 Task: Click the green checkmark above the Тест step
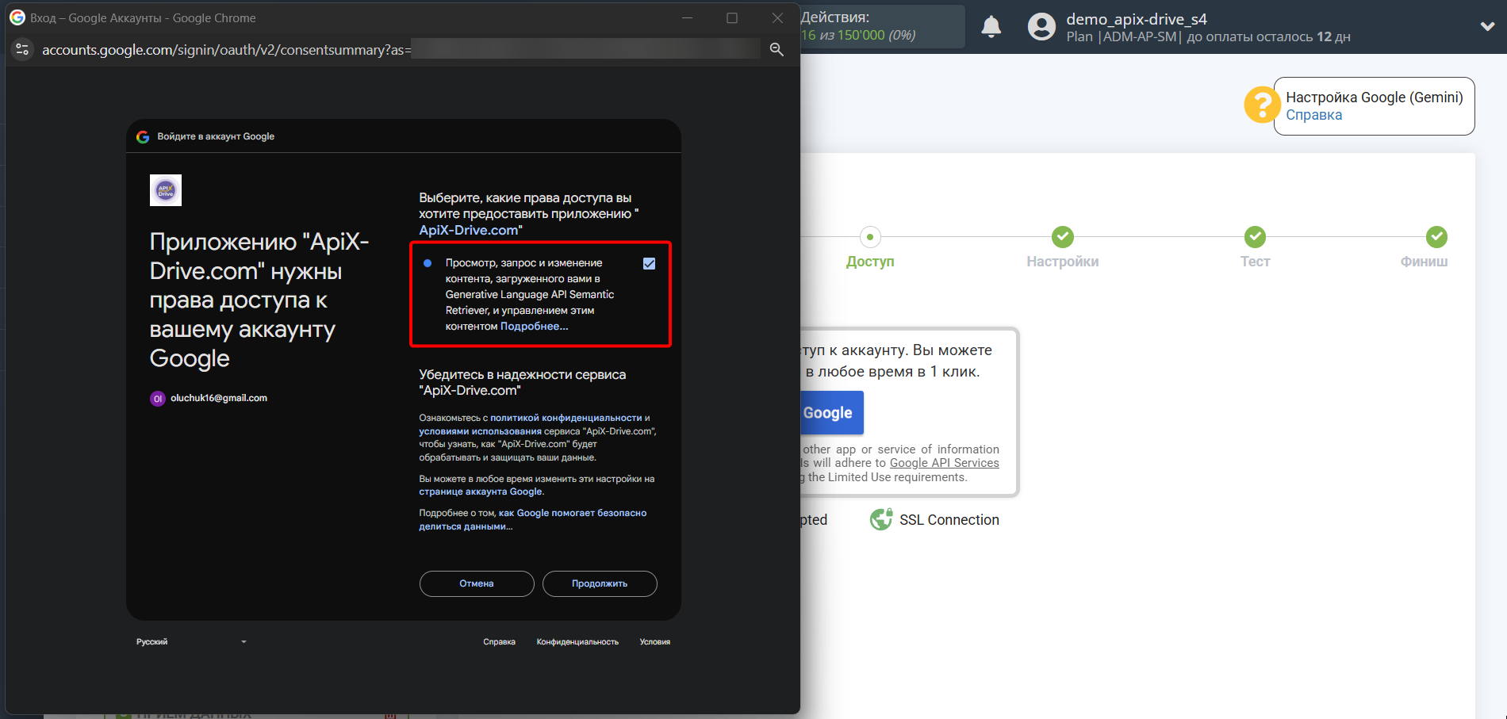1255,236
